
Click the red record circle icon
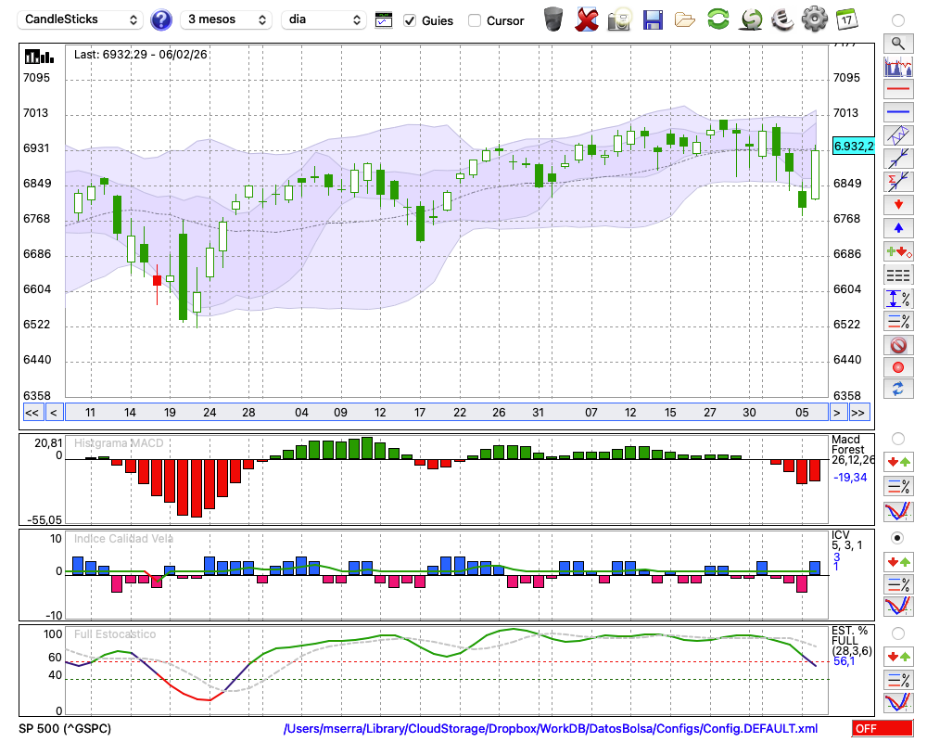point(898,367)
